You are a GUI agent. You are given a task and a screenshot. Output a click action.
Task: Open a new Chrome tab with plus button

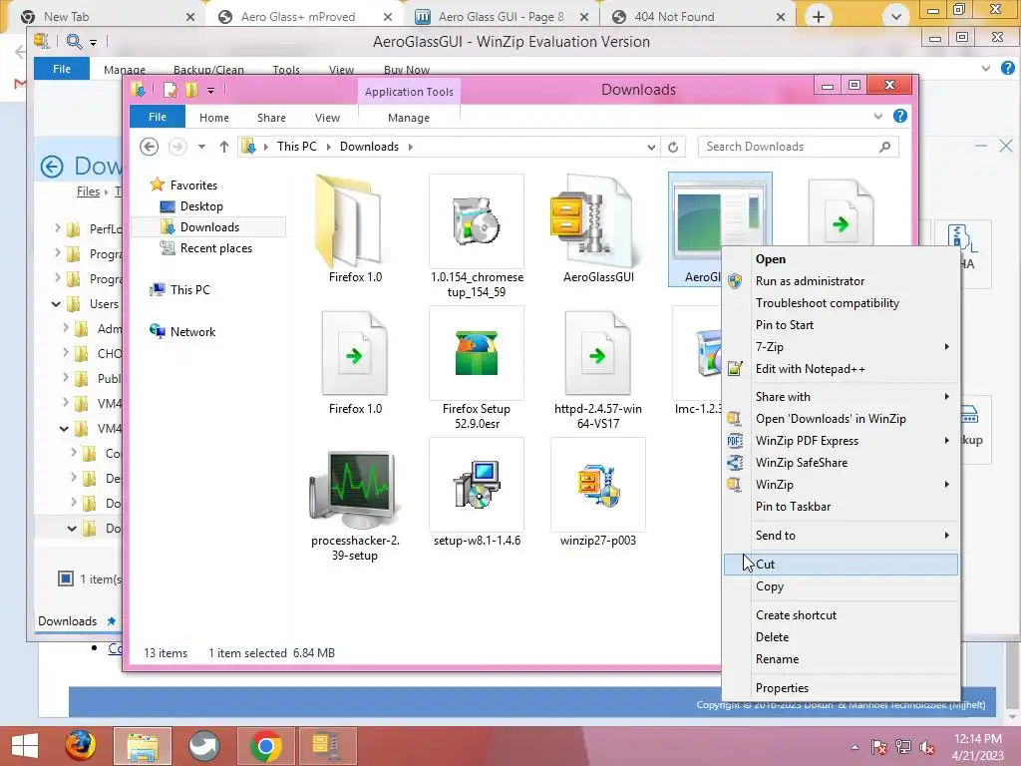click(x=819, y=17)
